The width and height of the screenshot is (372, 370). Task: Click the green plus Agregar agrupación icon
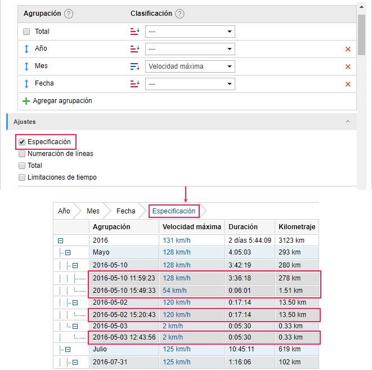tap(26, 101)
